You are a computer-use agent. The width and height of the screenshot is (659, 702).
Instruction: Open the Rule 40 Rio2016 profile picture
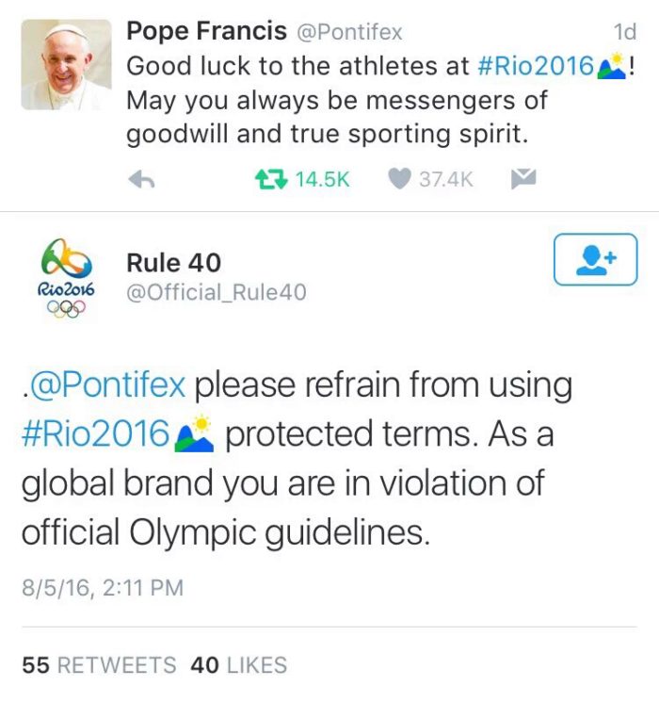67,280
